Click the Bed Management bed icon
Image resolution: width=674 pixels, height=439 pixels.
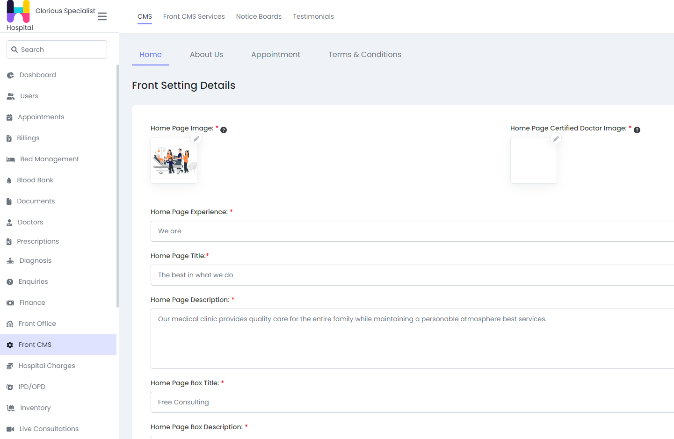pyautogui.click(x=10, y=159)
